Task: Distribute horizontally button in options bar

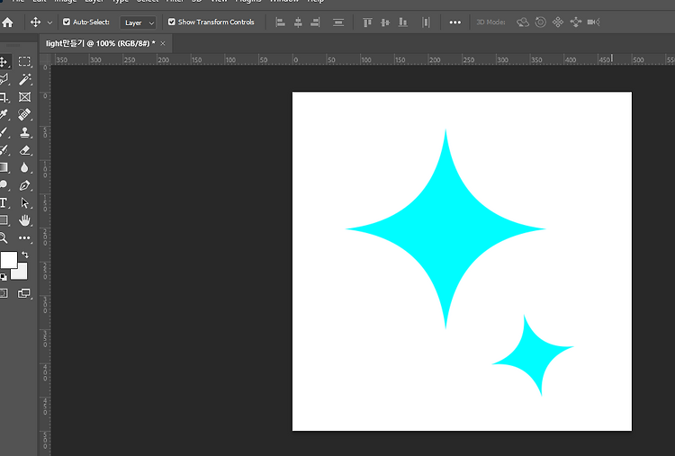Action: coord(426,22)
